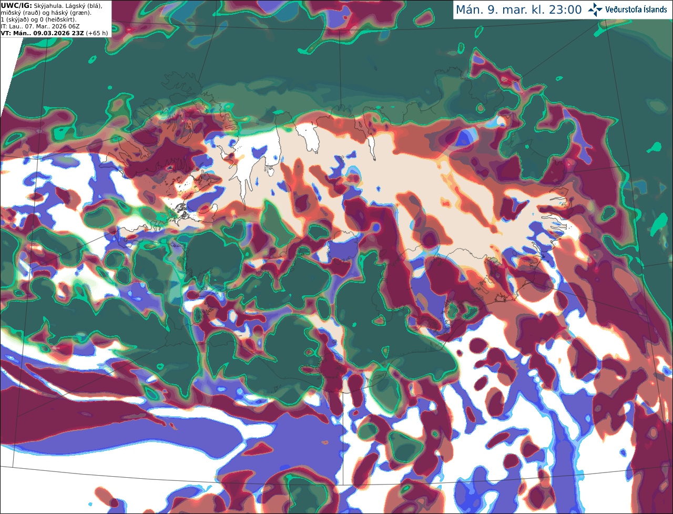This screenshot has width=673, height=514.
Task: Click the Veðurstofa Íslands star logo icon
Action: (x=595, y=9)
